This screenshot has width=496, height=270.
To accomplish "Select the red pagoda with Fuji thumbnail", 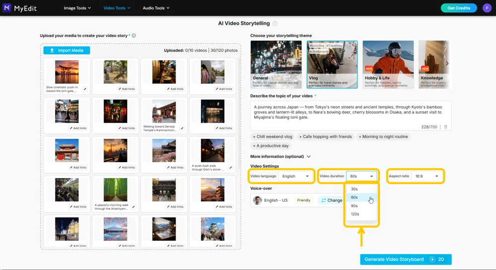I will (213, 189).
